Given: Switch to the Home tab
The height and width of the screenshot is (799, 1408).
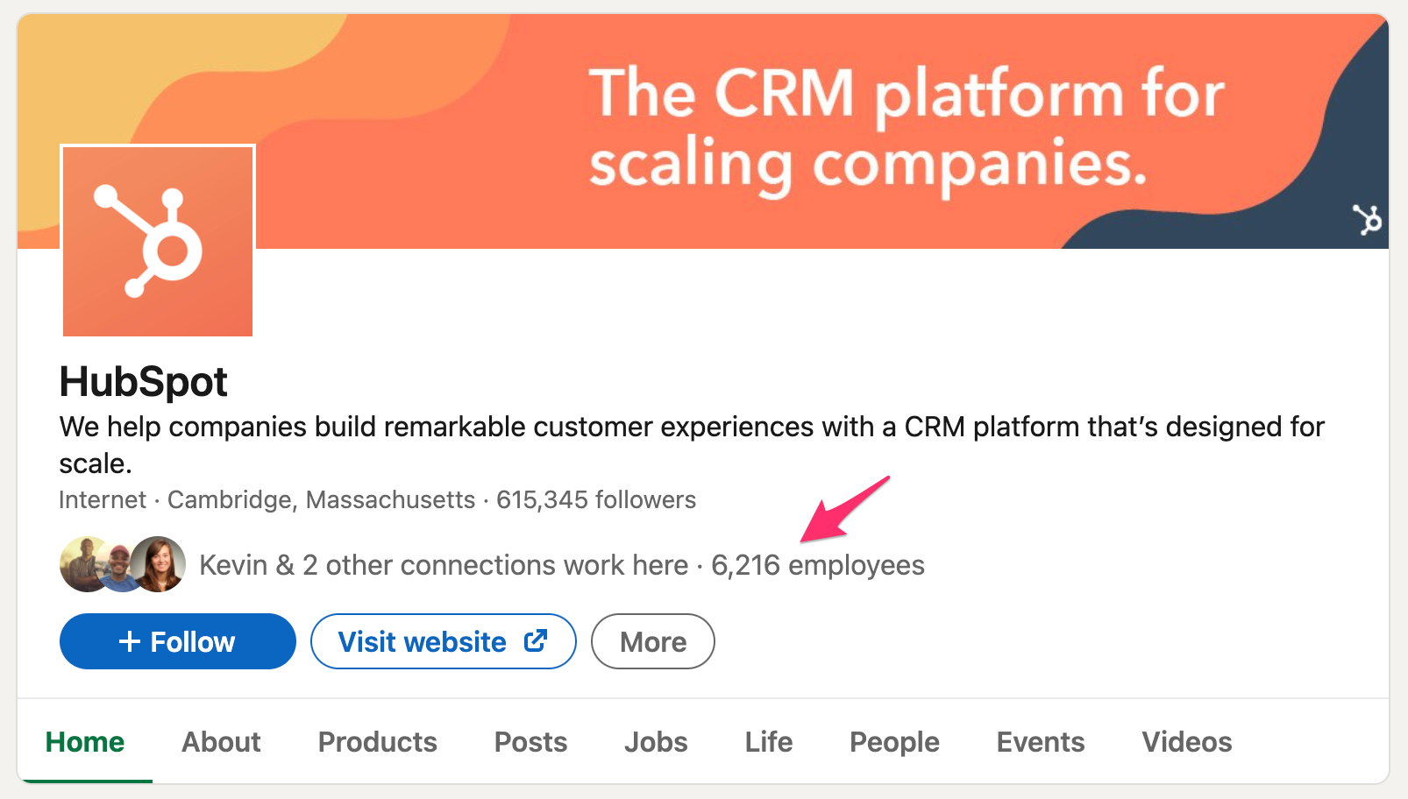Looking at the screenshot, I should 85,742.
